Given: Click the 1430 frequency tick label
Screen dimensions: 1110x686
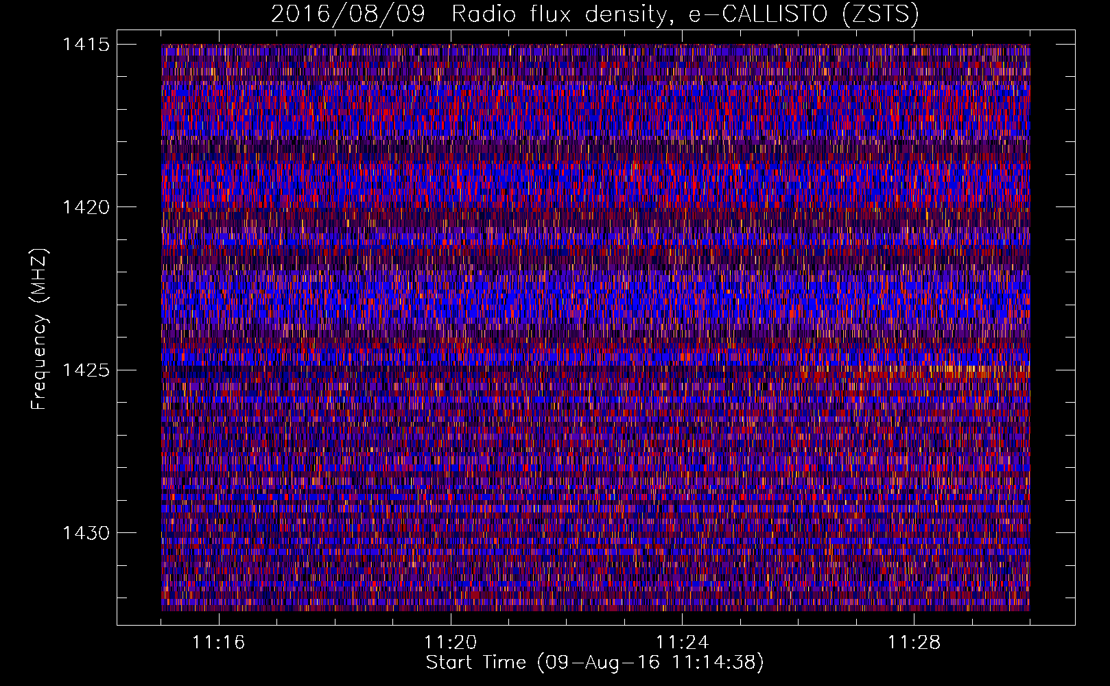Looking at the screenshot, I should click(x=86, y=533).
